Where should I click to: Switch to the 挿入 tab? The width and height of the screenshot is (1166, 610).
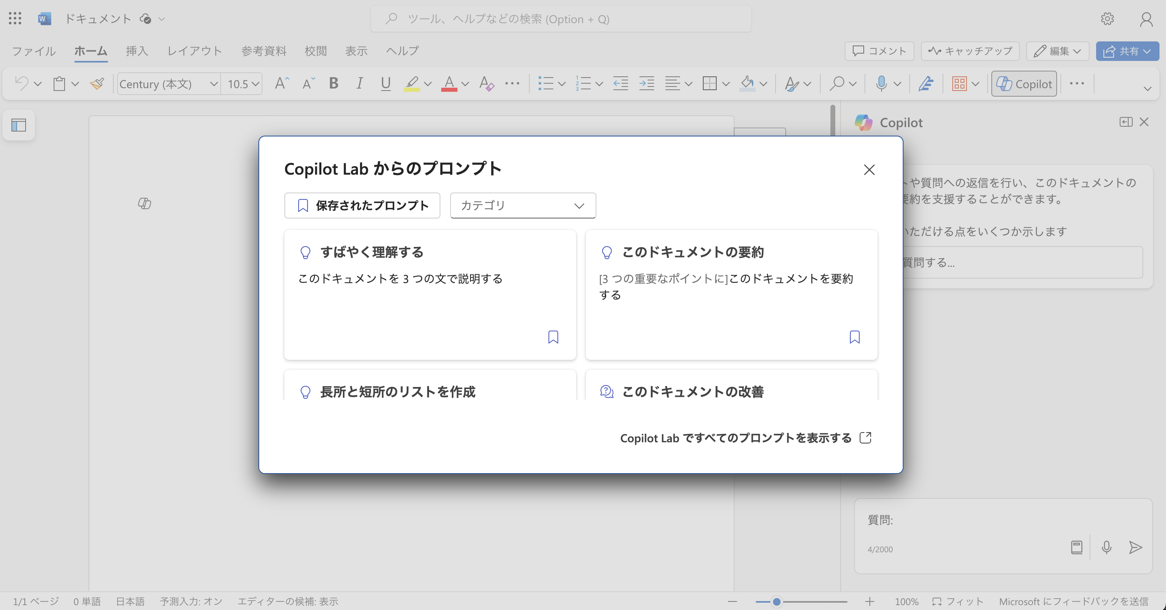coord(137,51)
